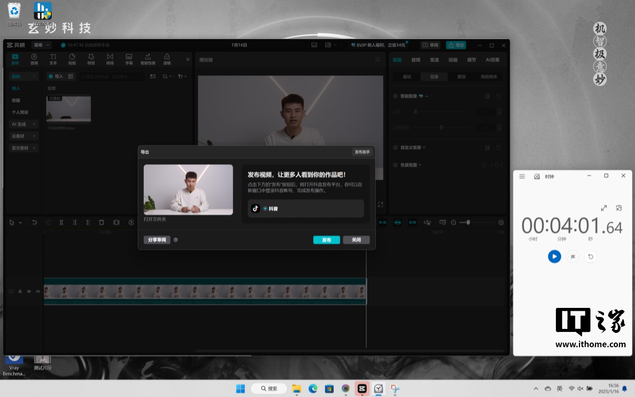Switch to the 变速 speed tab
This screenshot has height=397, width=635.
(434, 60)
